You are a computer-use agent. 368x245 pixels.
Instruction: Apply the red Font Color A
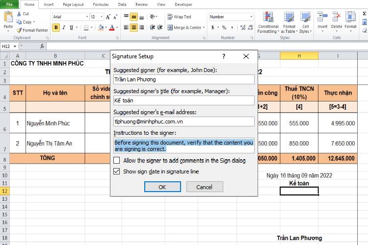point(112,27)
